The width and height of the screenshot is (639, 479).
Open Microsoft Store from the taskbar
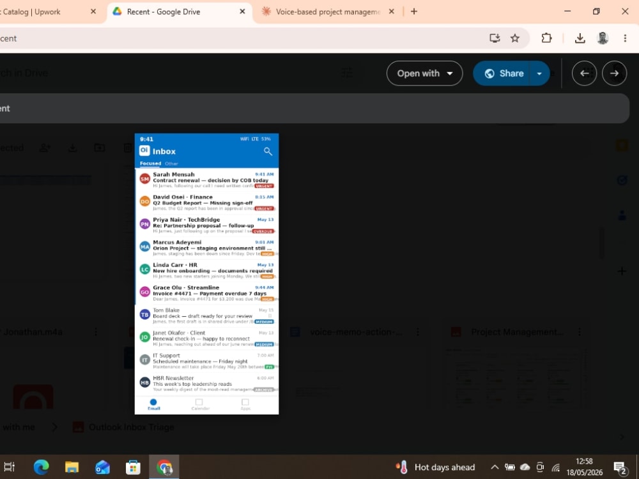[x=133, y=467]
